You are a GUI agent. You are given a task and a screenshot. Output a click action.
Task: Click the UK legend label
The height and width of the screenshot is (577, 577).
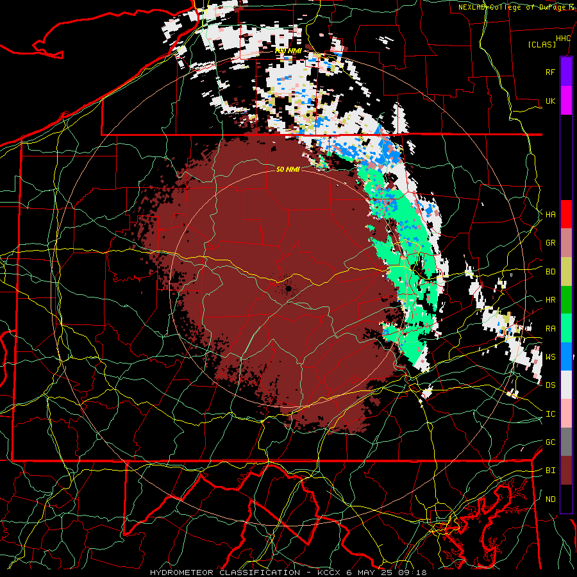[x=550, y=101]
